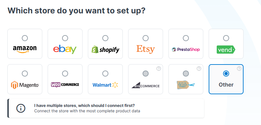This screenshot has width=261, height=125.
Task: Click the WooCommerce logo
Action: tap(65, 85)
